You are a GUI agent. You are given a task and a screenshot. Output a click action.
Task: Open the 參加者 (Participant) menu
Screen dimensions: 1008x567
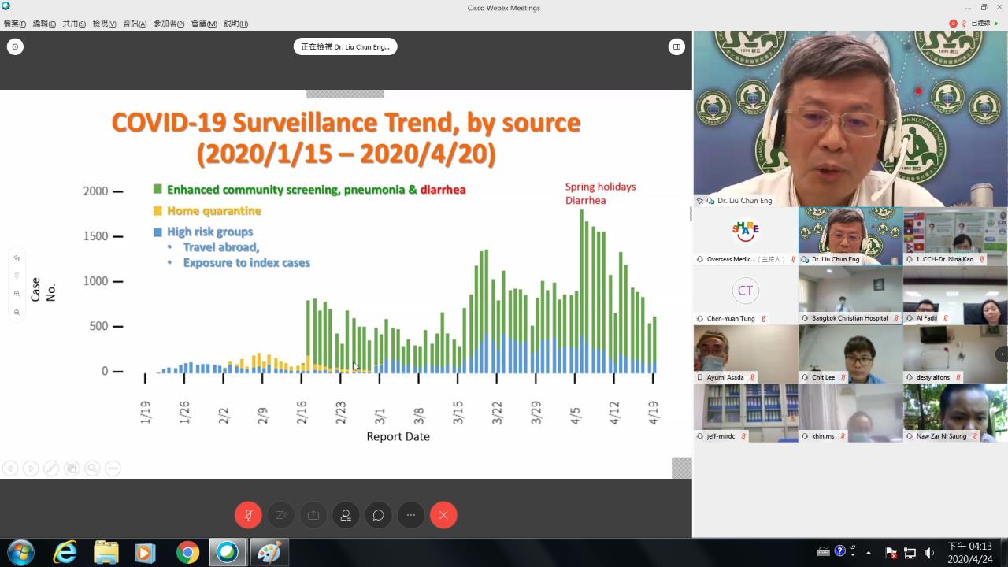[169, 24]
